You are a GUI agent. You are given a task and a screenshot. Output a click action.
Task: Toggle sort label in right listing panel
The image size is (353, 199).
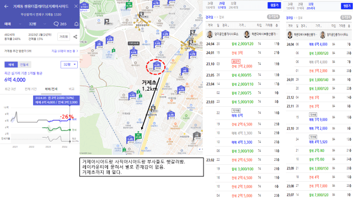[x=294, y=18]
